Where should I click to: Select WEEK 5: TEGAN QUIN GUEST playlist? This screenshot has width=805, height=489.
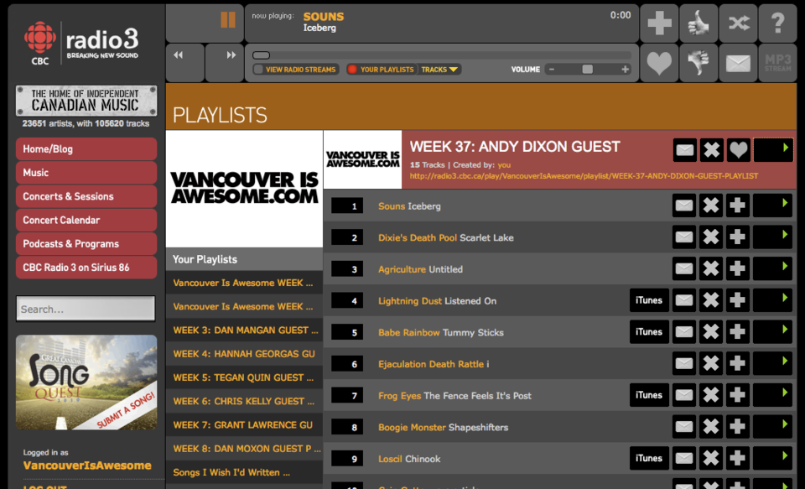(244, 377)
